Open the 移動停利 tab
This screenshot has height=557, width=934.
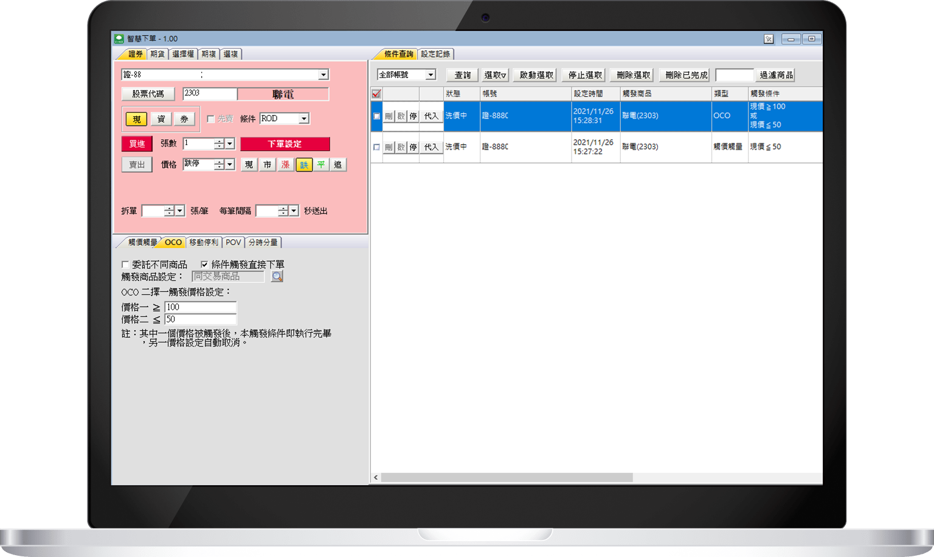click(204, 243)
